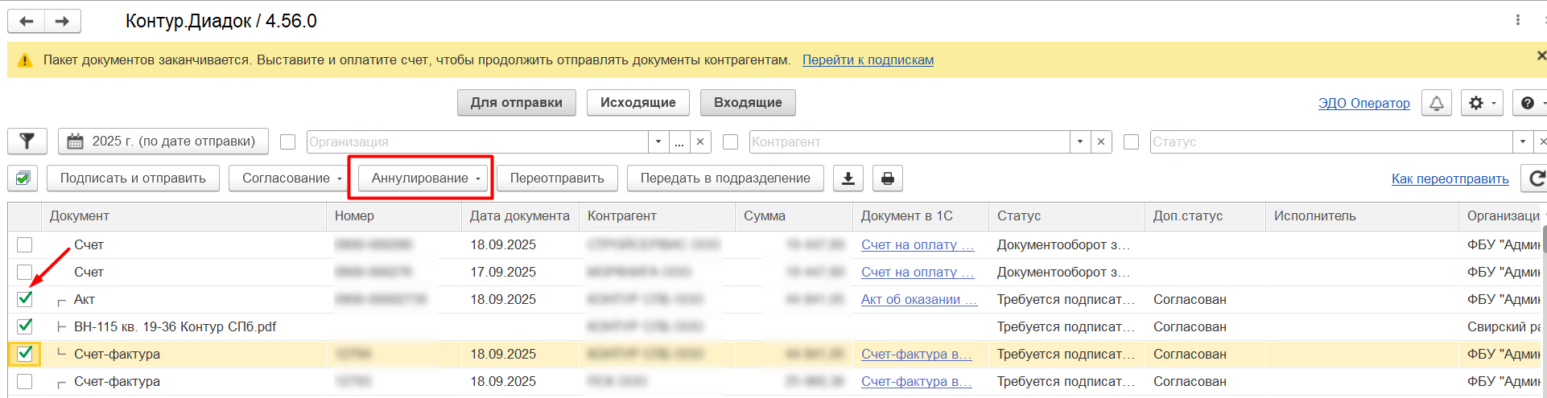The image size is (1547, 398).
Task: Click the download documents icon
Action: 848,178
